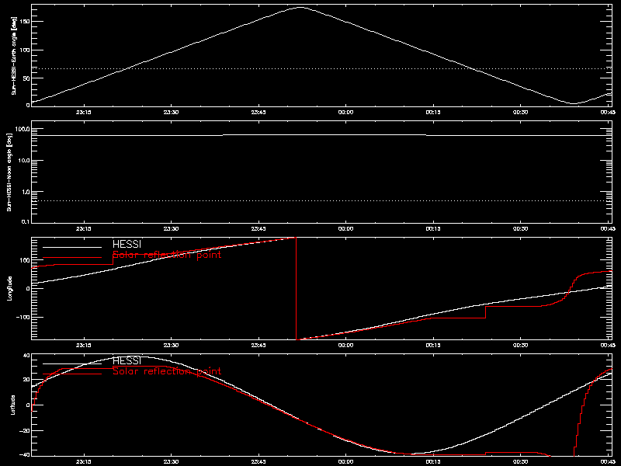Click the red vertical longitude wrap line

[x=297, y=288]
